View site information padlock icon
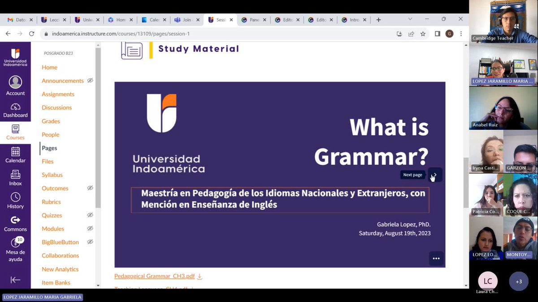The image size is (538, 302). [45, 34]
